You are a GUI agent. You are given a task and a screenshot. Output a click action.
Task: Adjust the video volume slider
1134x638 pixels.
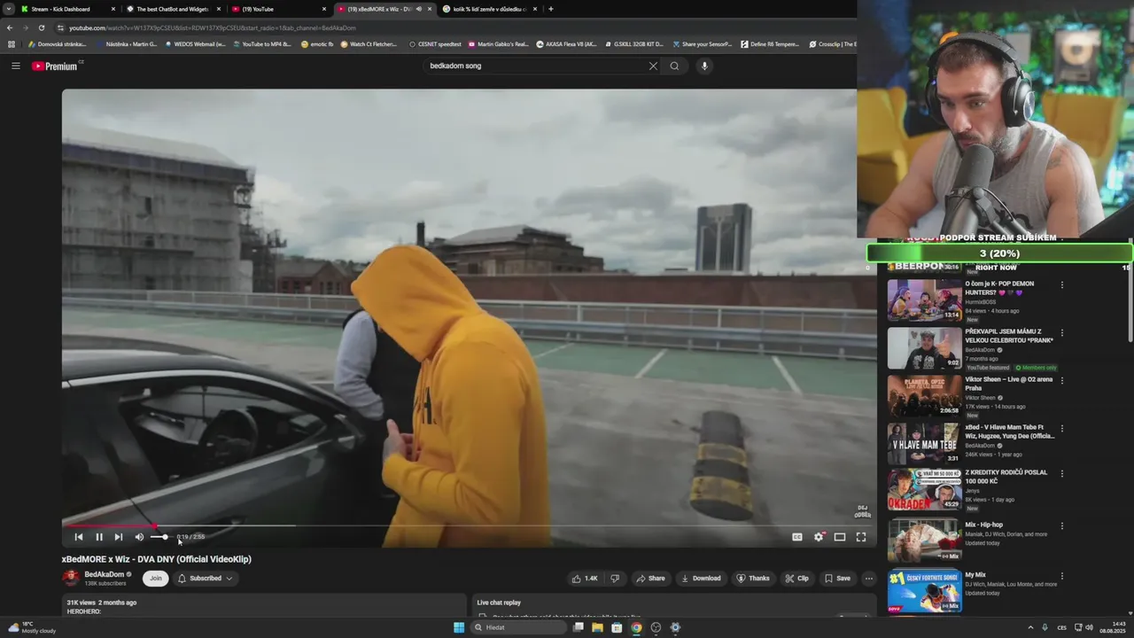(159, 537)
